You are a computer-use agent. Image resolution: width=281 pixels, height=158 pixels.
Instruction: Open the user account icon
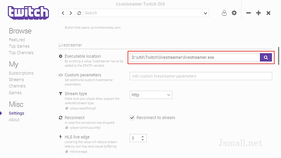pos(224,13)
